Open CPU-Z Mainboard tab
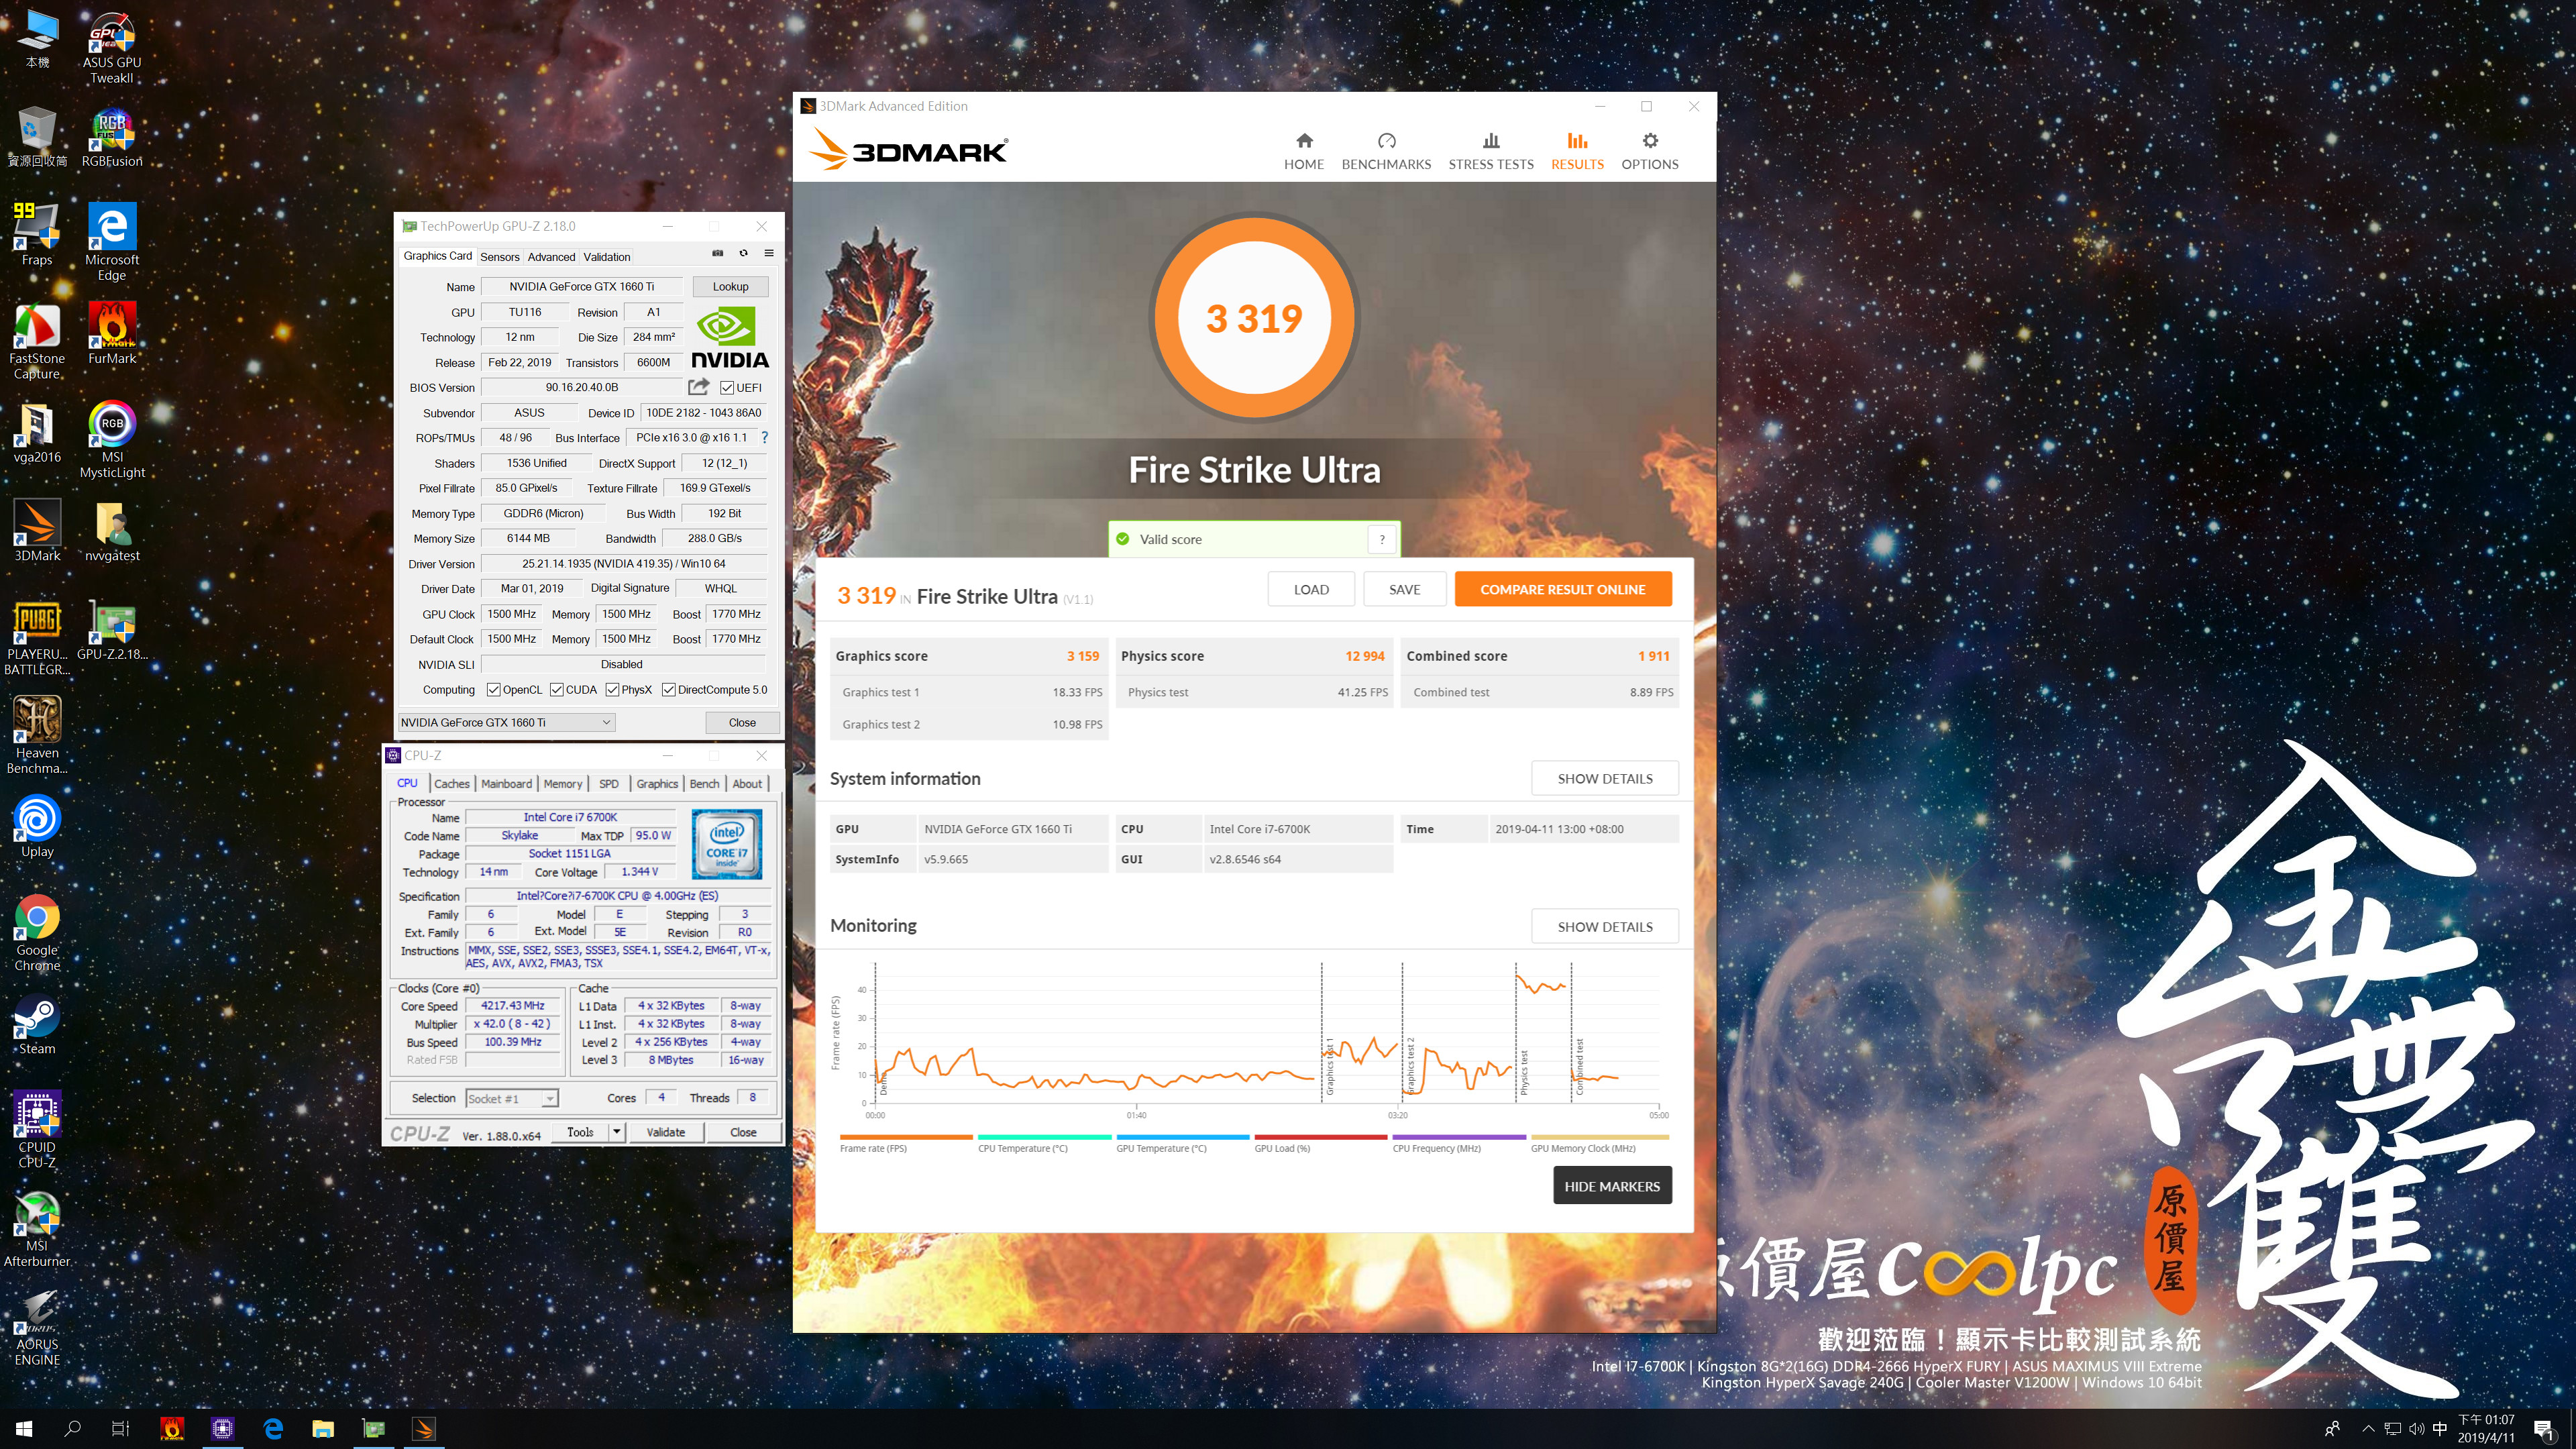The height and width of the screenshot is (1449, 2576). point(506,784)
